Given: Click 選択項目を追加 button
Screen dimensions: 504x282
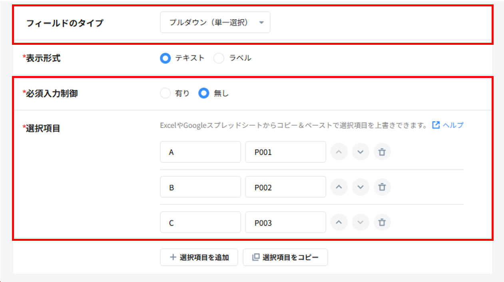Looking at the screenshot, I should click(199, 258).
